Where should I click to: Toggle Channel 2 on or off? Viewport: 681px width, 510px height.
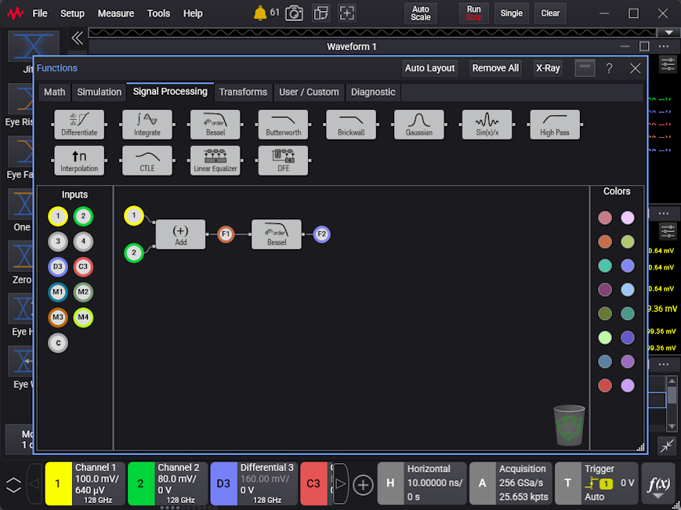141,483
